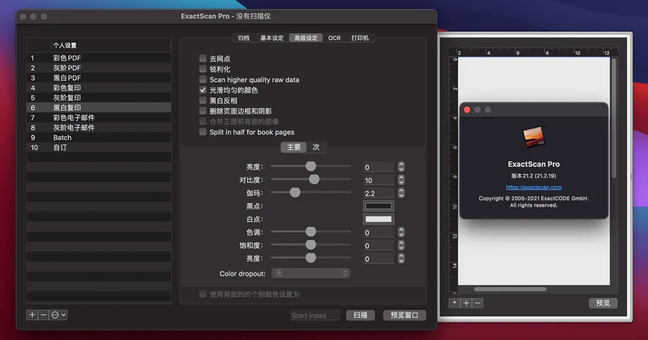Click the 扫描 button
648x340 pixels.
tap(360, 315)
